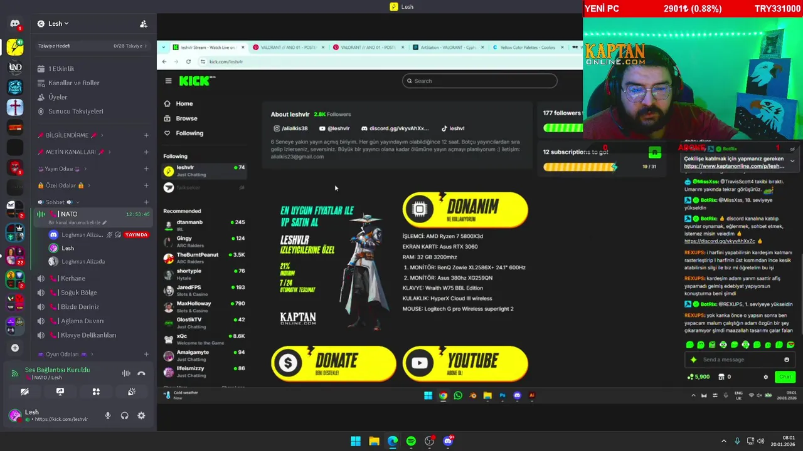This screenshot has height=451, width=803.
Task: Switch to the Yellow Color Palettes tab
Action: pyautogui.click(x=527, y=48)
